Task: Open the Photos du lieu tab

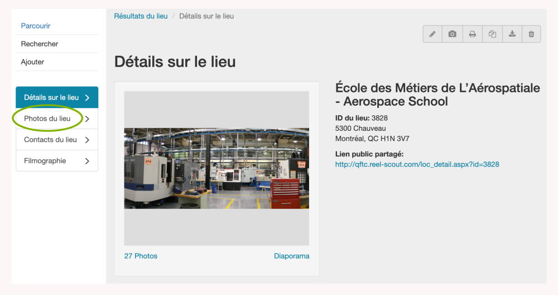Action: (x=57, y=119)
